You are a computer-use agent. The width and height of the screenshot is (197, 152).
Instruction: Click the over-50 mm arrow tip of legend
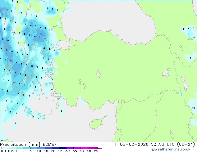98,148
